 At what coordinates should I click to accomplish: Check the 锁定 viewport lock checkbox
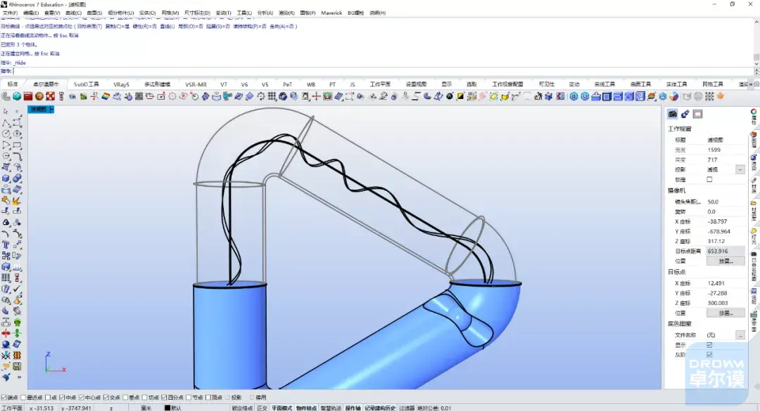coord(709,180)
